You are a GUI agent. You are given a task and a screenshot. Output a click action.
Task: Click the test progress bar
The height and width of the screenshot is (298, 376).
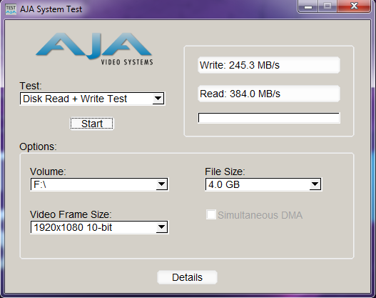[269, 118]
